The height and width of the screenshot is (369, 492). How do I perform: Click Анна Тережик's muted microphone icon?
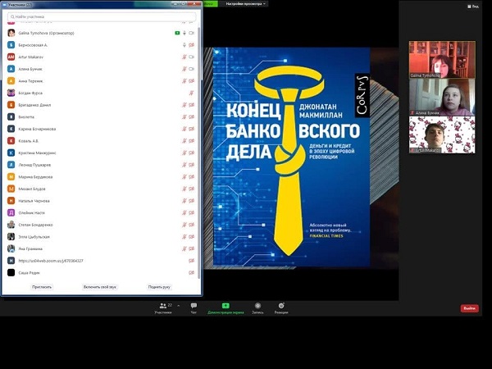184,81
